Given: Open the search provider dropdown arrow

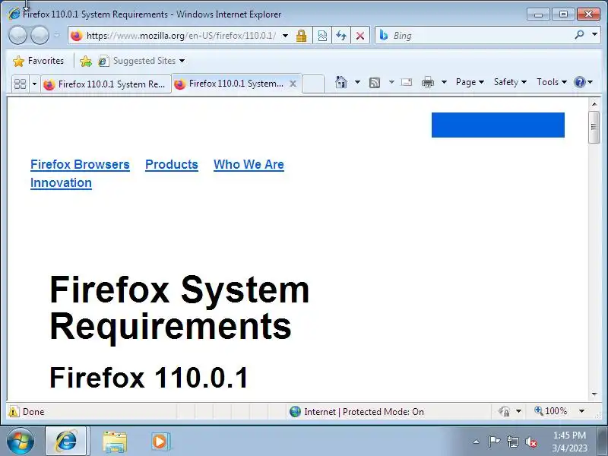Looking at the screenshot, I should [594, 34].
